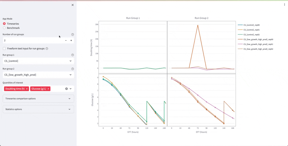The height and width of the screenshot is (146, 288).
Task: Open the quantities of interest dropdown arrow
Action: pos(70,89)
